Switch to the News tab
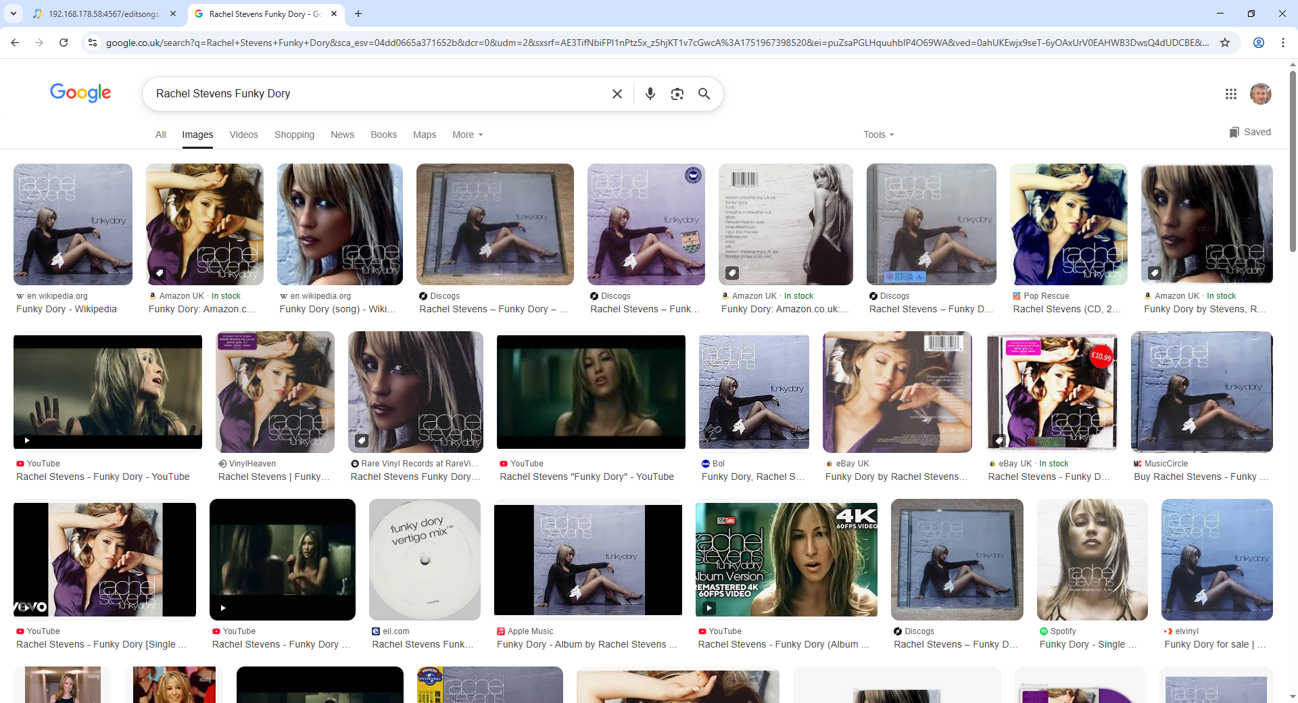Screen dimensions: 1298x703 pos(342,135)
